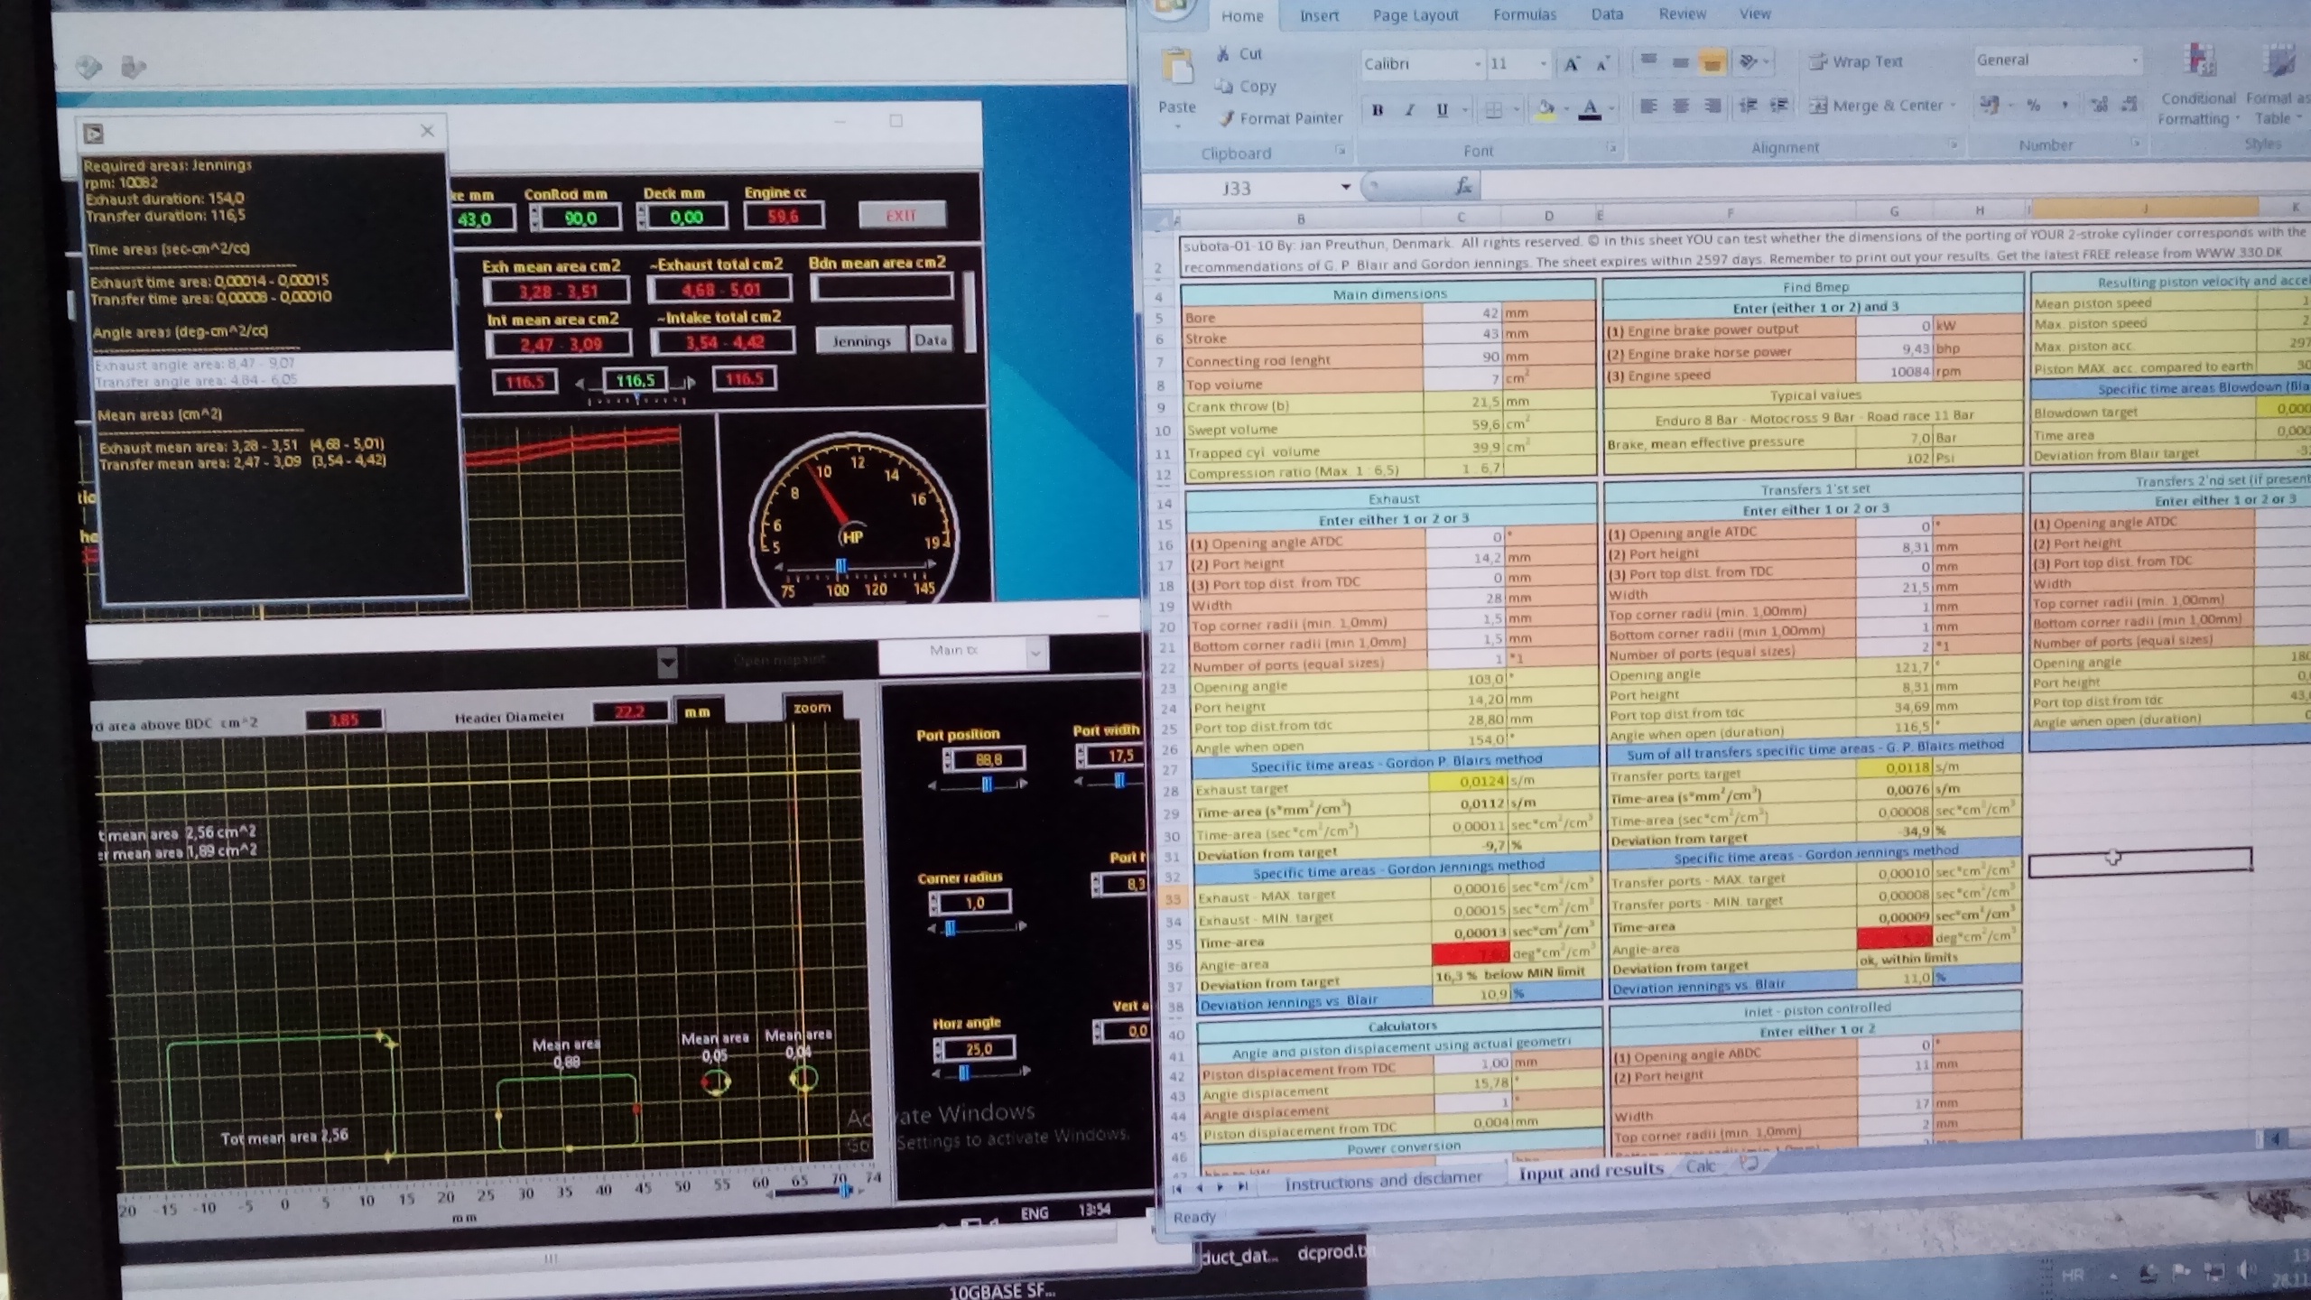Viewport: 2311px width, 1300px height.
Task: Open the Format as Table menu
Action: tap(2280, 84)
